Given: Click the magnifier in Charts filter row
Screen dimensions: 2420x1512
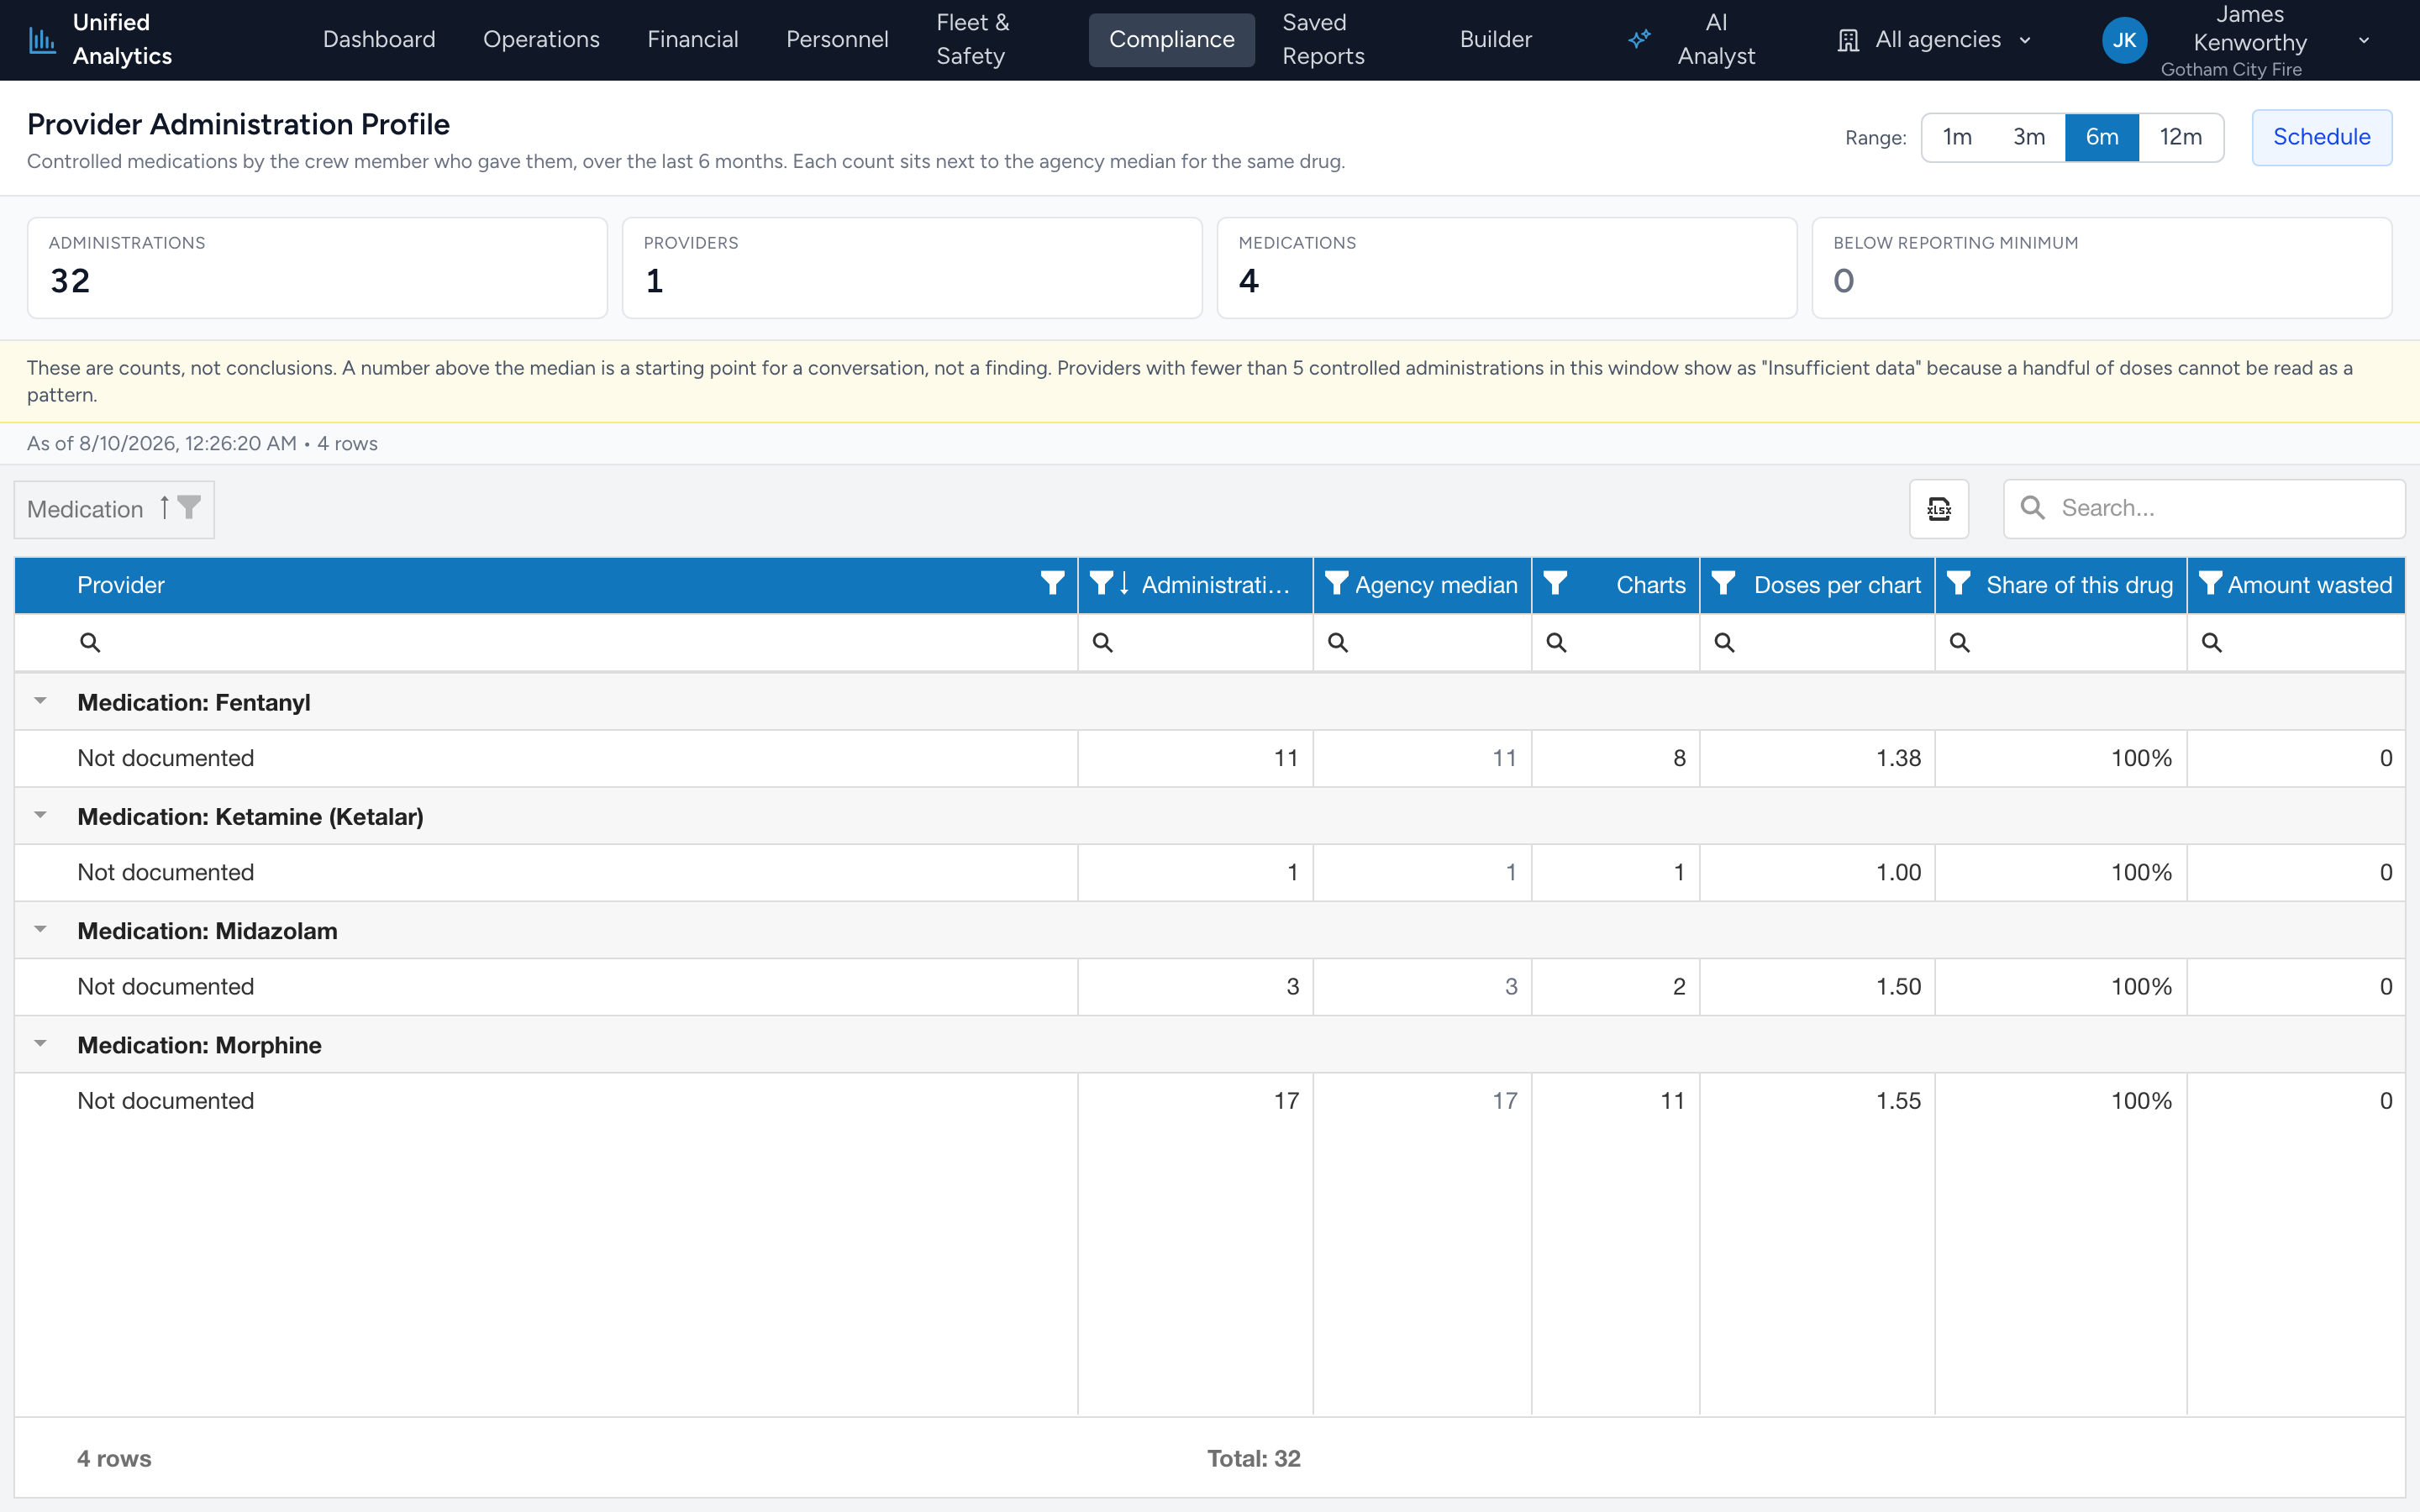Looking at the screenshot, I should [x=1557, y=642].
